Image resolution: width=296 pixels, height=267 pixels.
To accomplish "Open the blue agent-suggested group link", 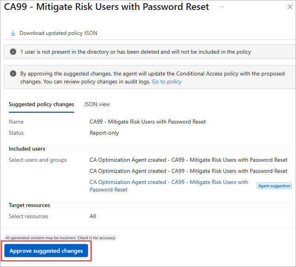I will (169, 186).
